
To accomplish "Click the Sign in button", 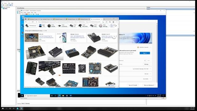I will click(x=145, y=53).
